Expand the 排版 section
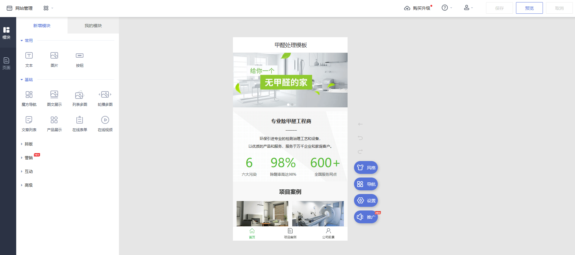The height and width of the screenshot is (255, 575). (x=27, y=144)
